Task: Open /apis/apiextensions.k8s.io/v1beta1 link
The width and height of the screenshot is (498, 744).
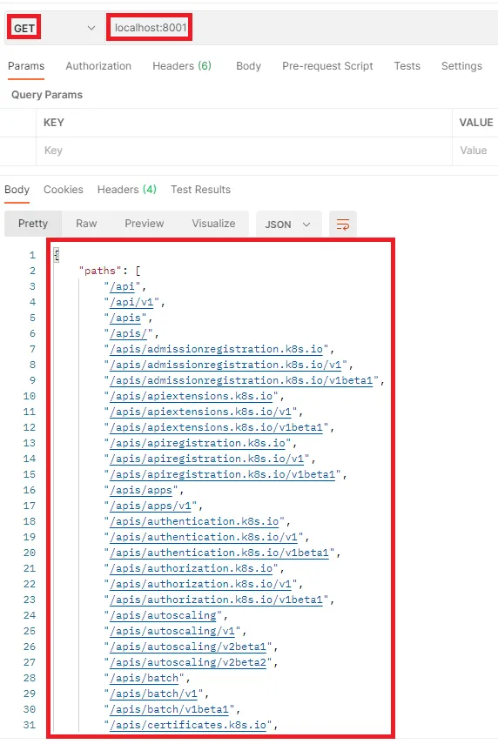Action: [x=216, y=427]
